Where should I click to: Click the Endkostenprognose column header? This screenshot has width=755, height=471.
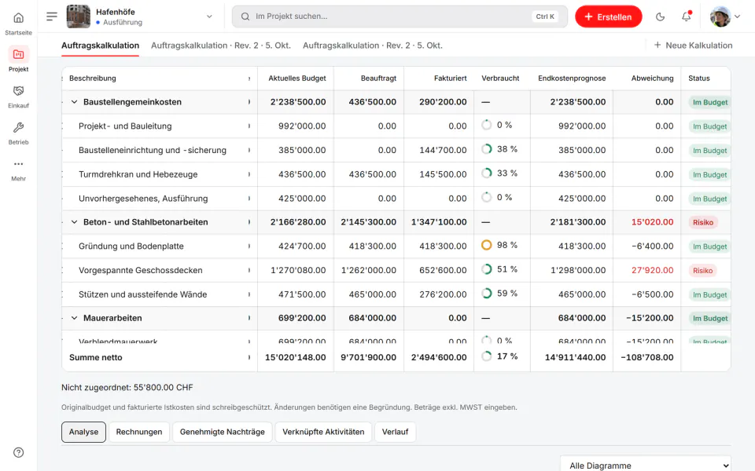(x=572, y=78)
